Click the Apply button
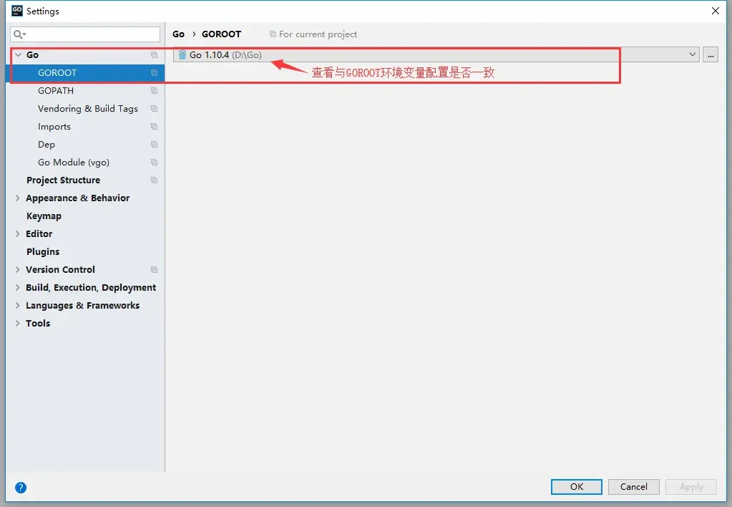 click(x=691, y=486)
